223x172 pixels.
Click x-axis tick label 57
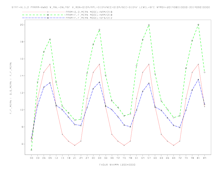click(149, 158)
